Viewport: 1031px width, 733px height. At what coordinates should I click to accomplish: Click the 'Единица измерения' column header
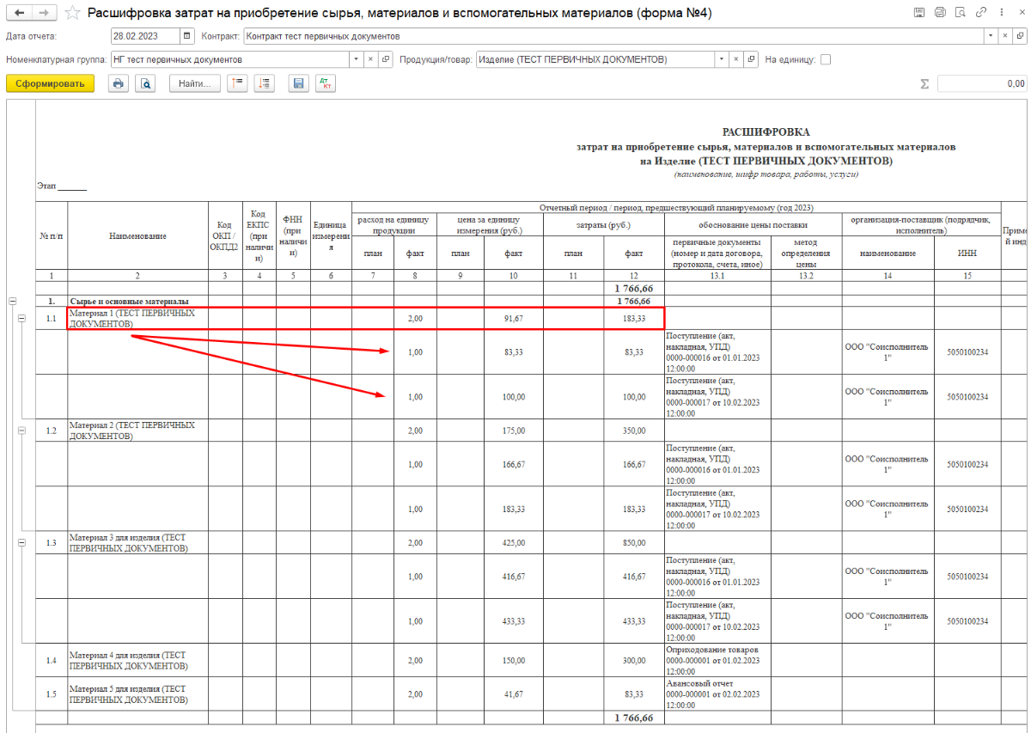329,235
